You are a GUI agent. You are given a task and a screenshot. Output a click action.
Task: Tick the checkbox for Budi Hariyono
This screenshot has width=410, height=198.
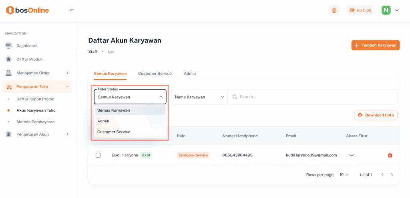(98, 155)
